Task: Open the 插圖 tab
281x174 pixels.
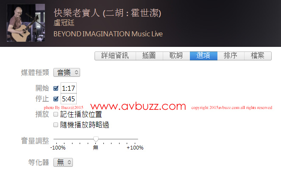Action: (x=149, y=56)
